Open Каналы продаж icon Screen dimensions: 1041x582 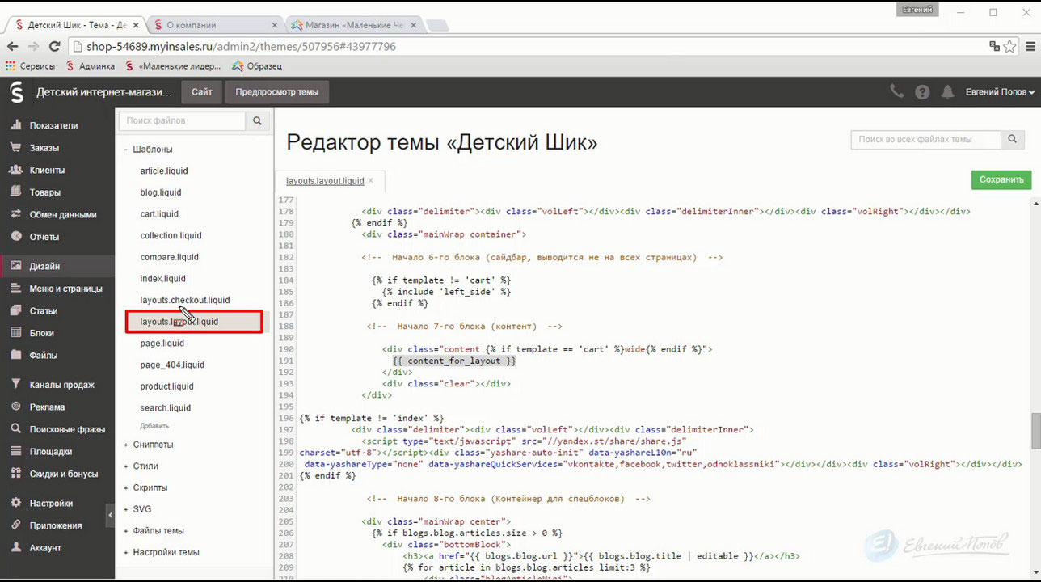15,385
